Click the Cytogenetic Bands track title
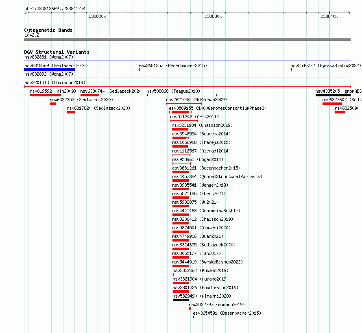Viewport: 362px width, 333px height. click(x=48, y=30)
